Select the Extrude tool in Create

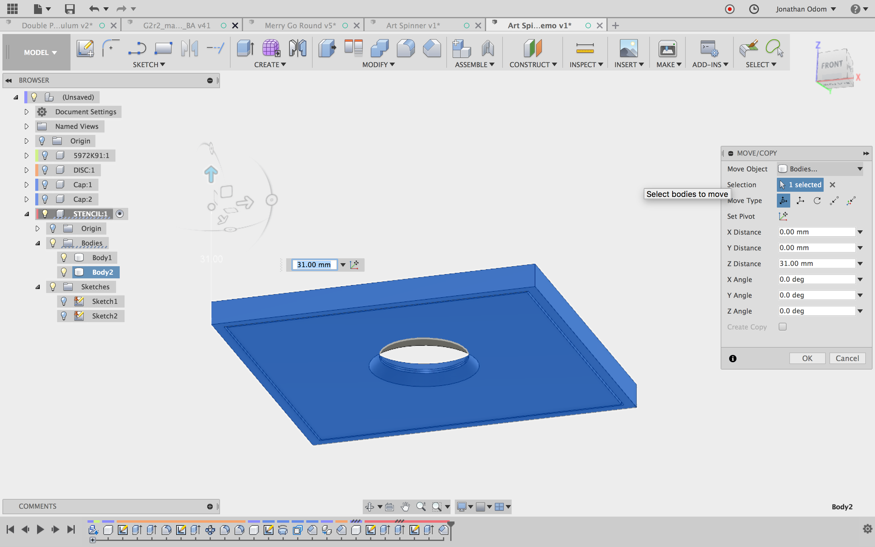click(x=245, y=49)
